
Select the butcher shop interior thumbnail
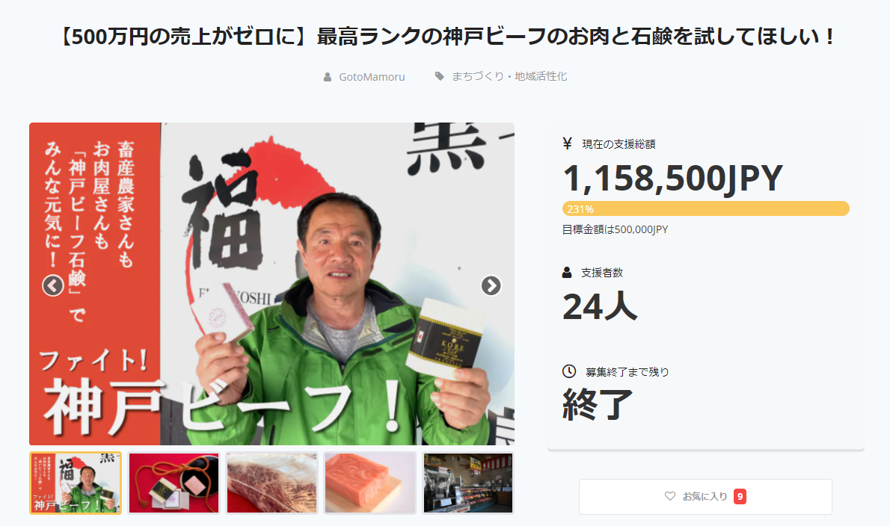pos(468,483)
